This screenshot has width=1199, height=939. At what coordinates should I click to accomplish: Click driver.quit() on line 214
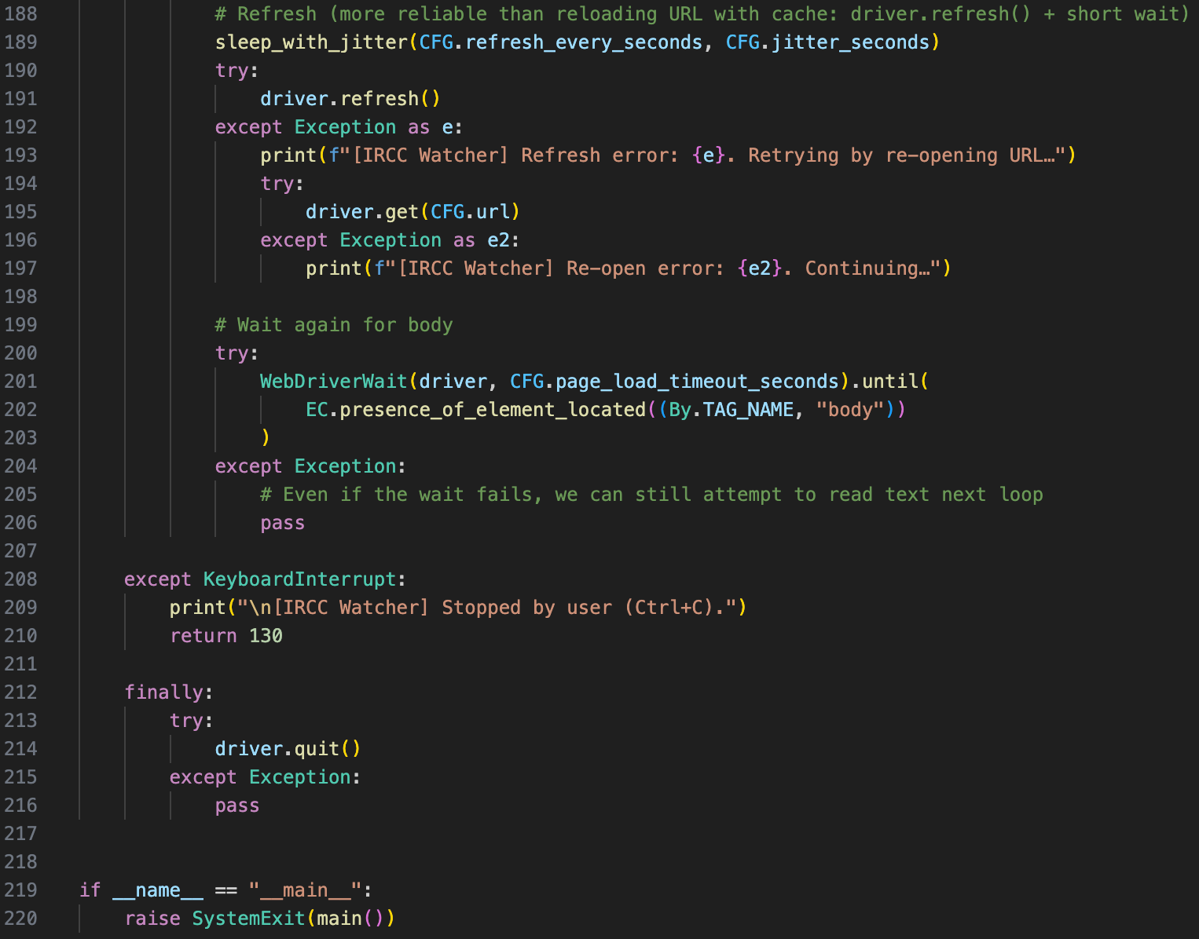[288, 749]
